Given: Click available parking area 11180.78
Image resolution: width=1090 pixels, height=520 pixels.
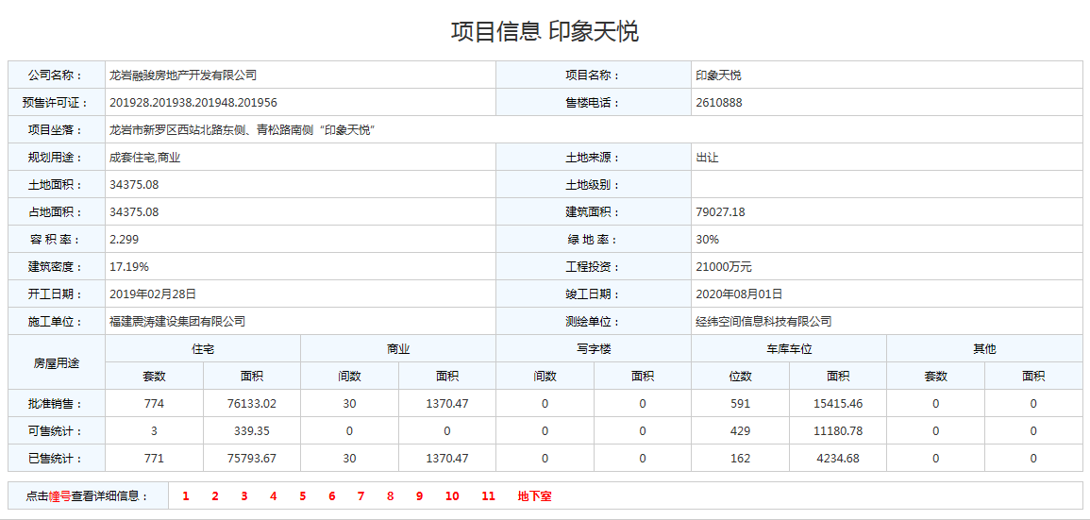Looking at the screenshot, I should (x=838, y=431).
